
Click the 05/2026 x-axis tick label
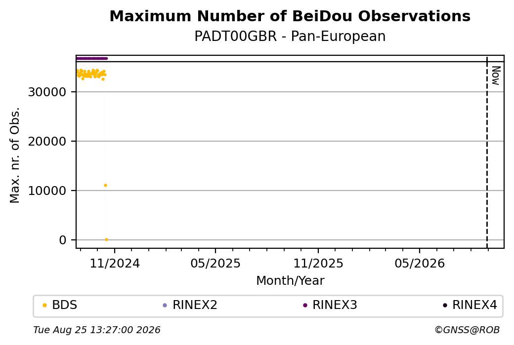[x=420, y=264]
